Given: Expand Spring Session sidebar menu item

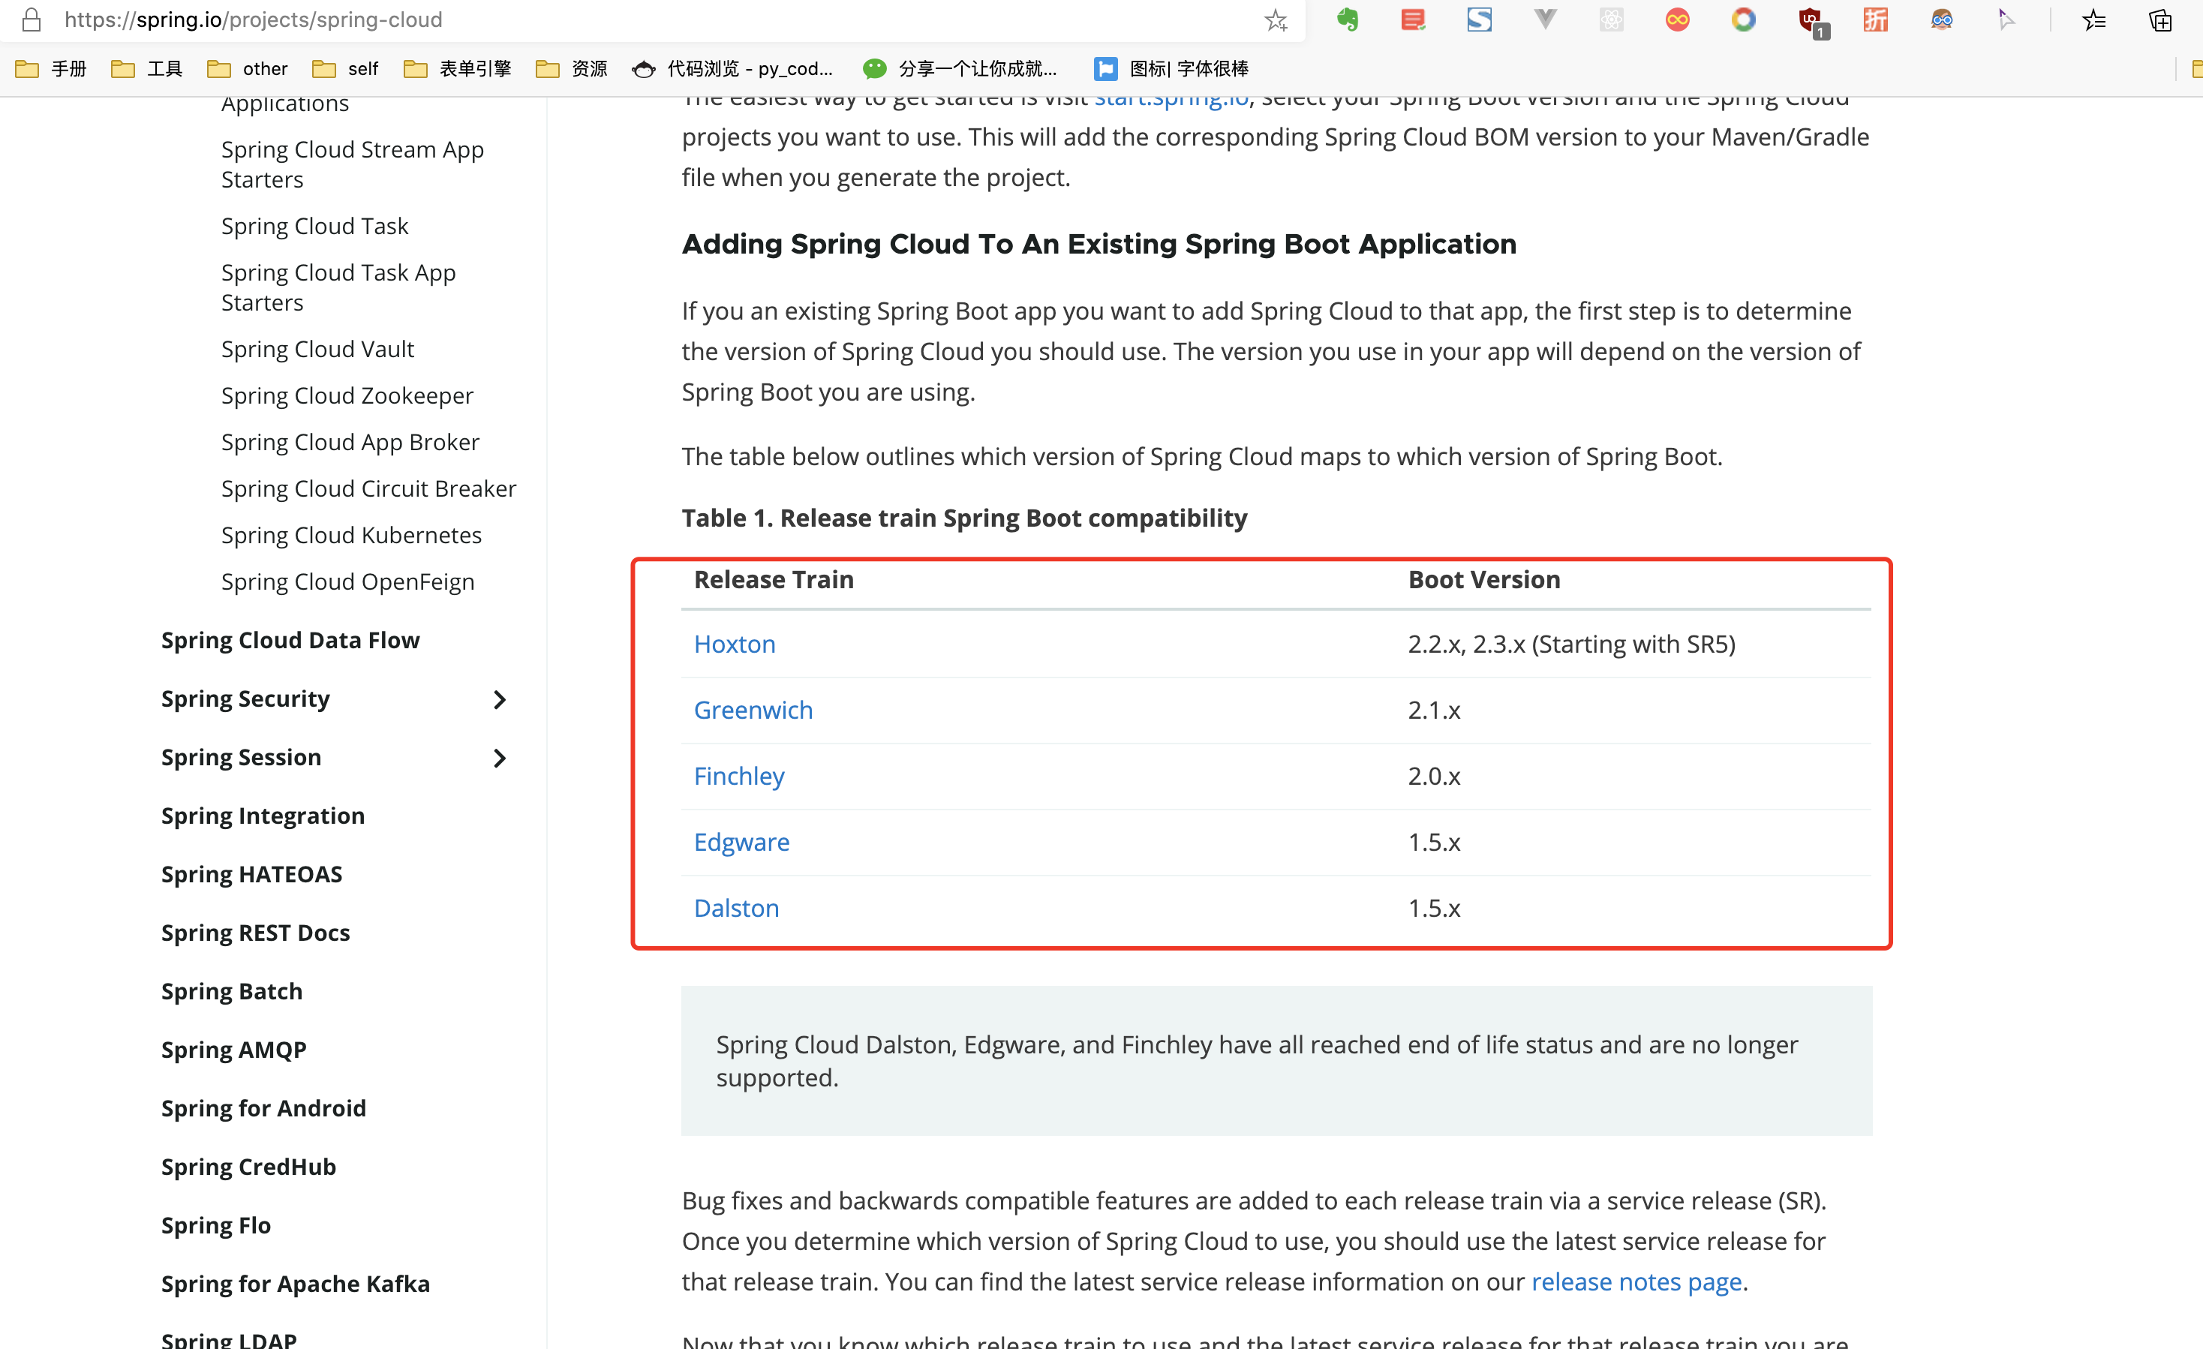Looking at the screenshot, I should [502, 757].
